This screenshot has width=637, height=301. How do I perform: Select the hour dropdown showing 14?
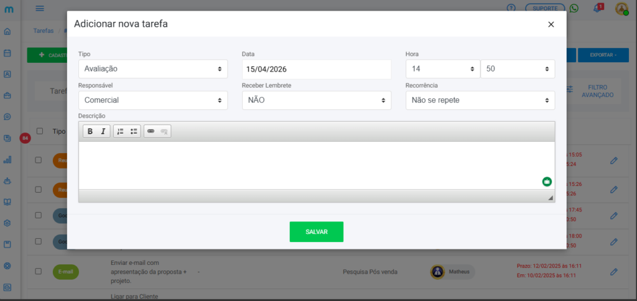pyautogui.click(x=442, y=69)
